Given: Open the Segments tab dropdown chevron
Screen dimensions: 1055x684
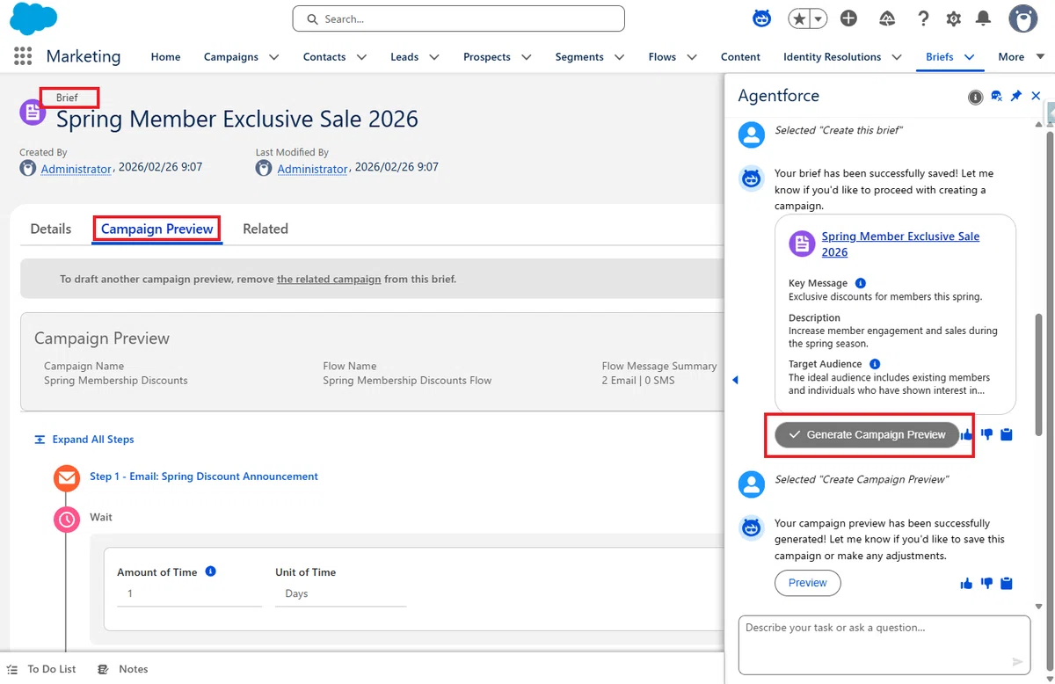Looking at the screenshot, I should click(620, 57).
